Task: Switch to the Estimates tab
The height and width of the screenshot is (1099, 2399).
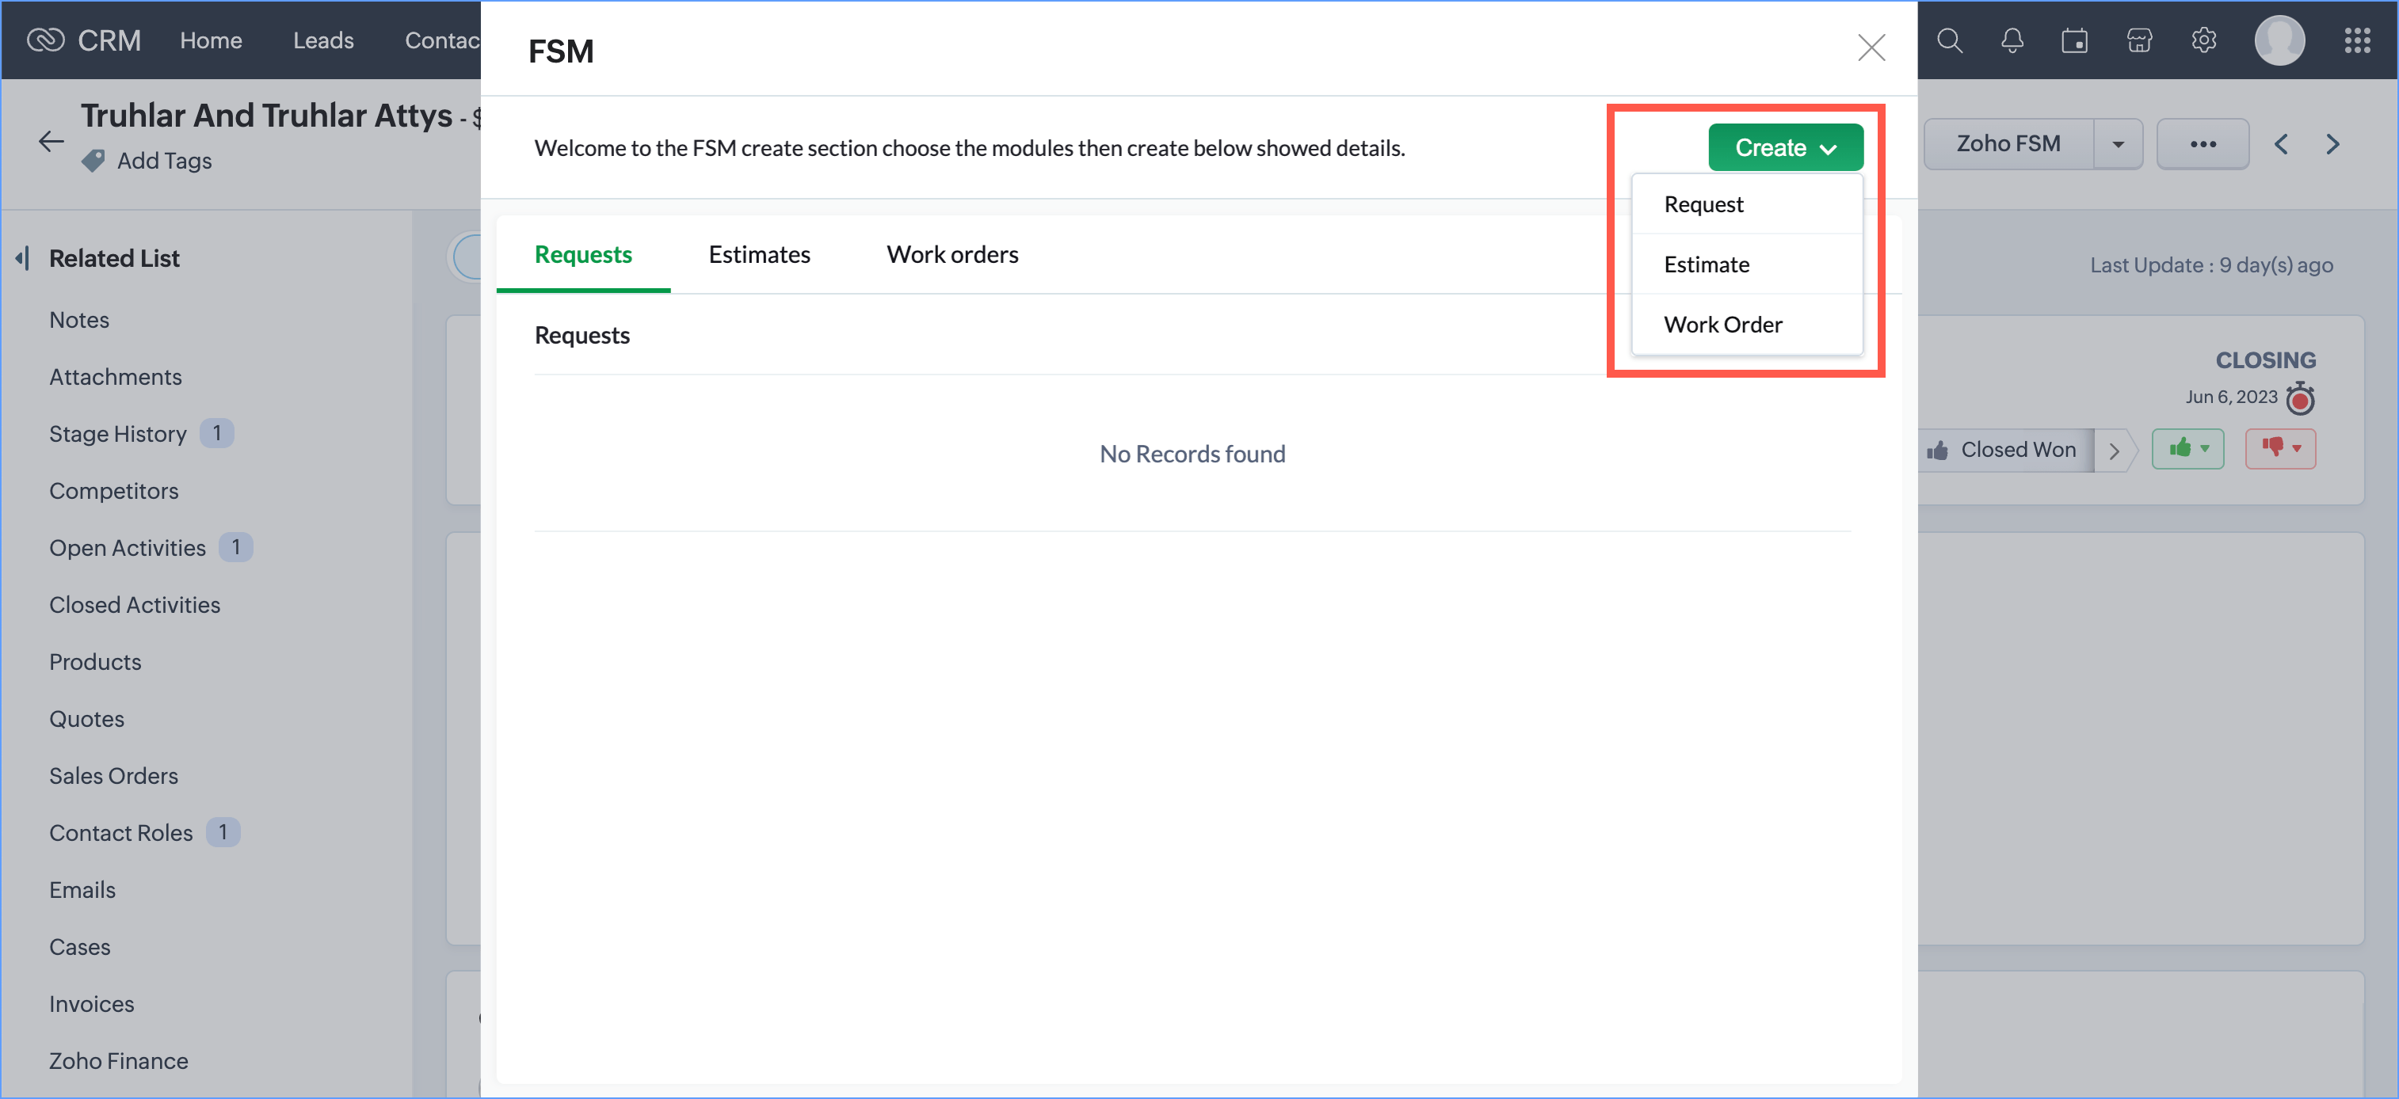Action: (x=758, y=254)
